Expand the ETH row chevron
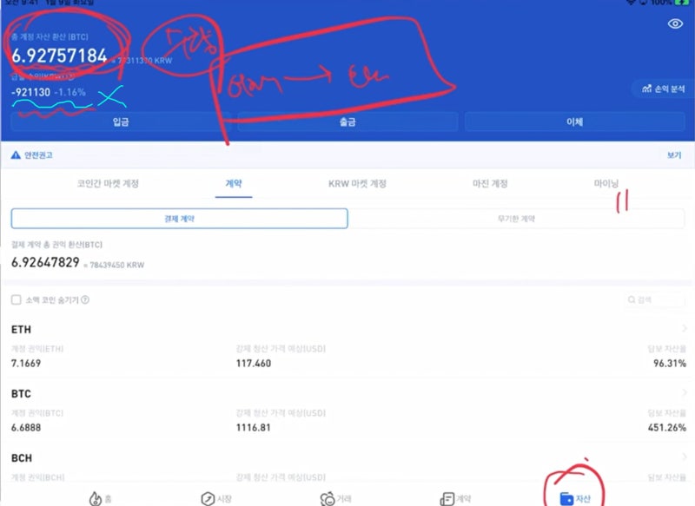 coord(685,328)
